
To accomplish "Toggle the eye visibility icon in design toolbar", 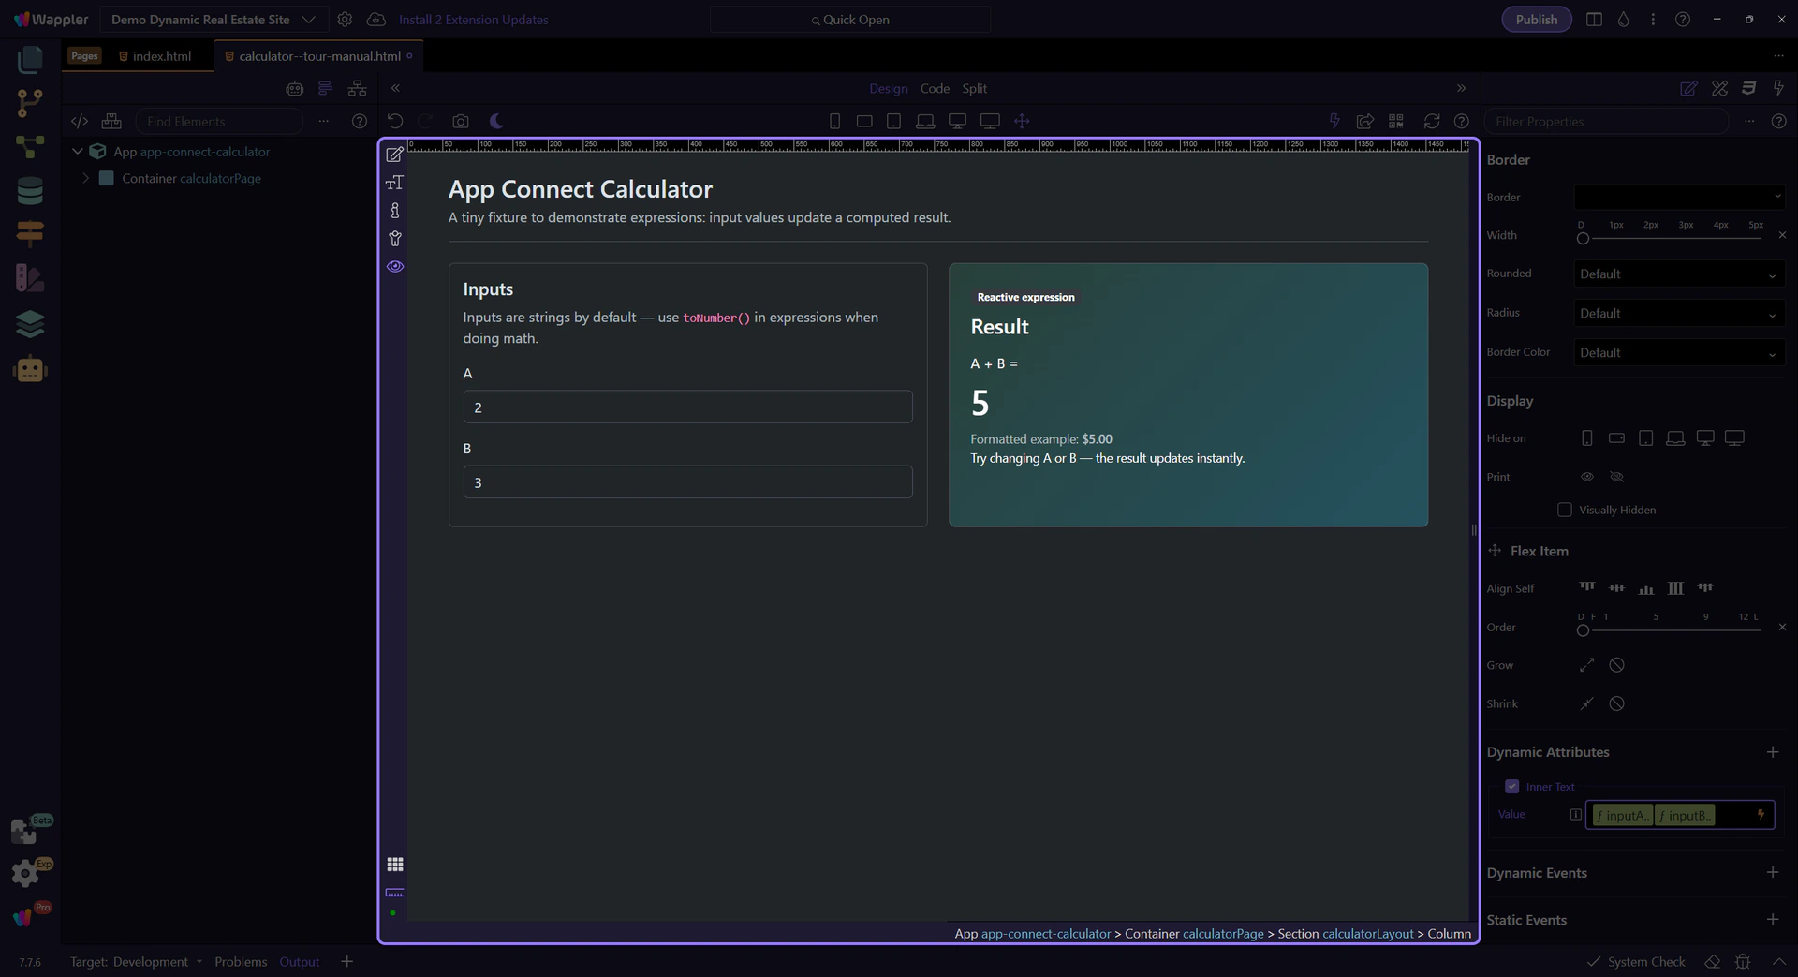I will 395,267.
